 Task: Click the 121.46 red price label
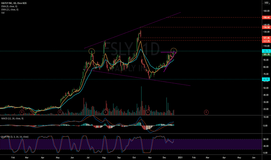pos(266,38)
